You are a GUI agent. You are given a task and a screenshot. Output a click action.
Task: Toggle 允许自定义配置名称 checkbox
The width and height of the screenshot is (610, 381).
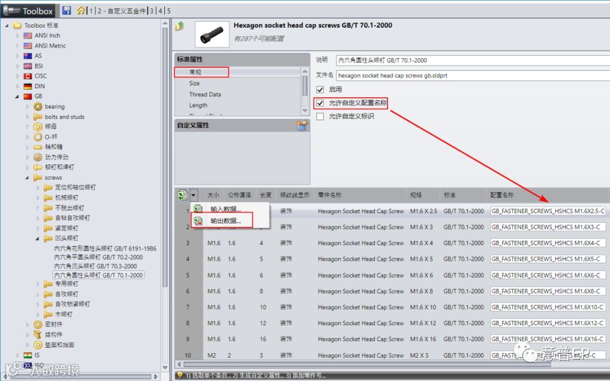coord(320,103)
